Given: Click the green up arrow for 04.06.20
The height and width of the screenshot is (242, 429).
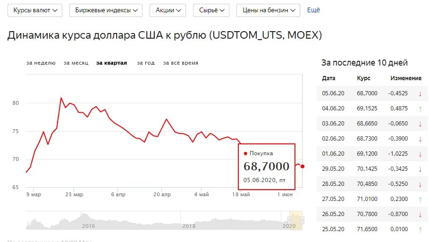Looking at the screenshot, I should click(420, 109).
